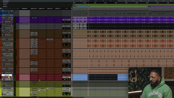Mute the ALL DRUMS track

11,90
